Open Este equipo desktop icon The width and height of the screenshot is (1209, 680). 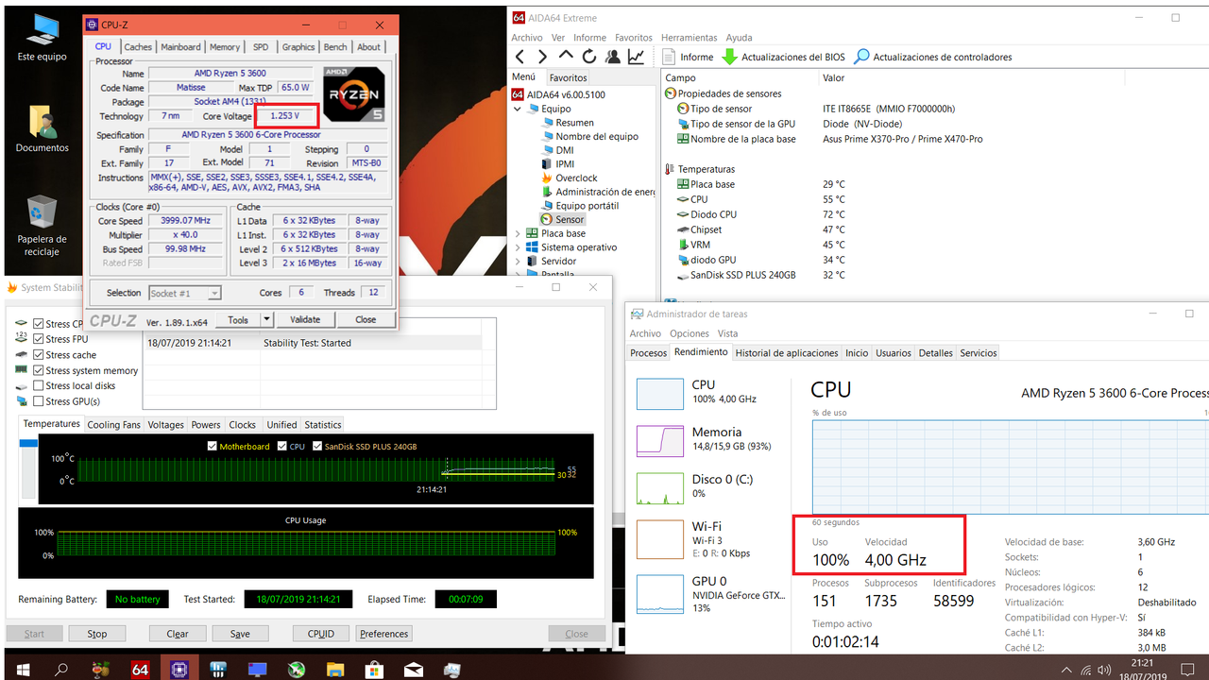coord(42,39)
